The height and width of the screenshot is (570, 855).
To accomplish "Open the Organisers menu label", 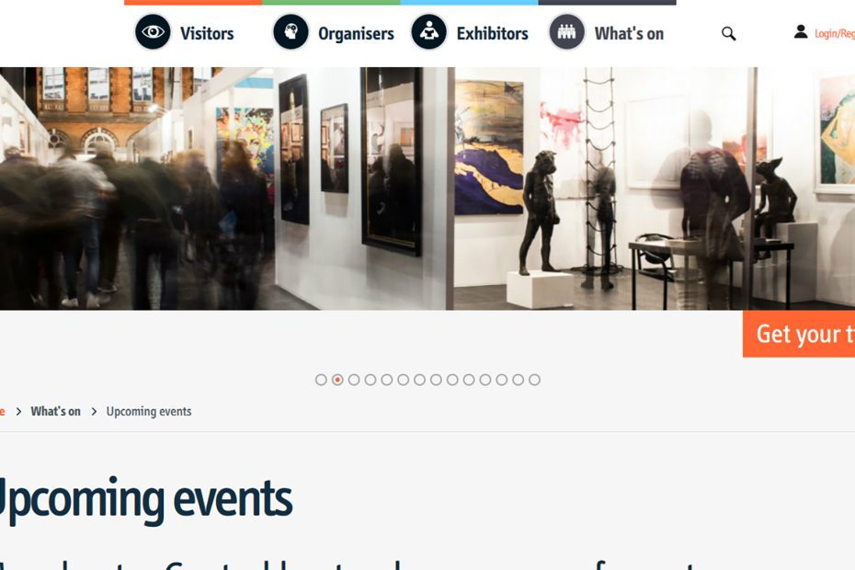I will tap(356, 34).
